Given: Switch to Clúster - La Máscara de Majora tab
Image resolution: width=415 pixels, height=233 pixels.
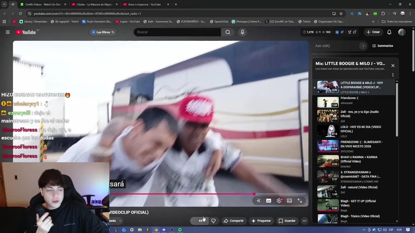Looking at the screenshot, I should click(94, 5).
